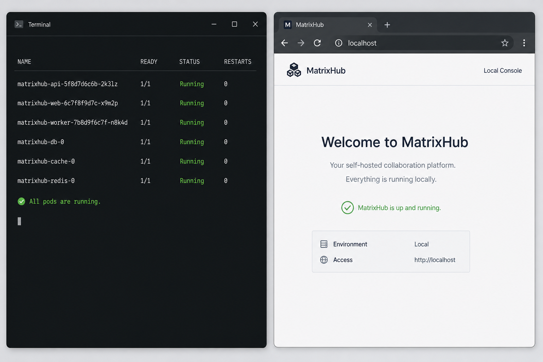Reload the localhost page

[x=317, y=43]
